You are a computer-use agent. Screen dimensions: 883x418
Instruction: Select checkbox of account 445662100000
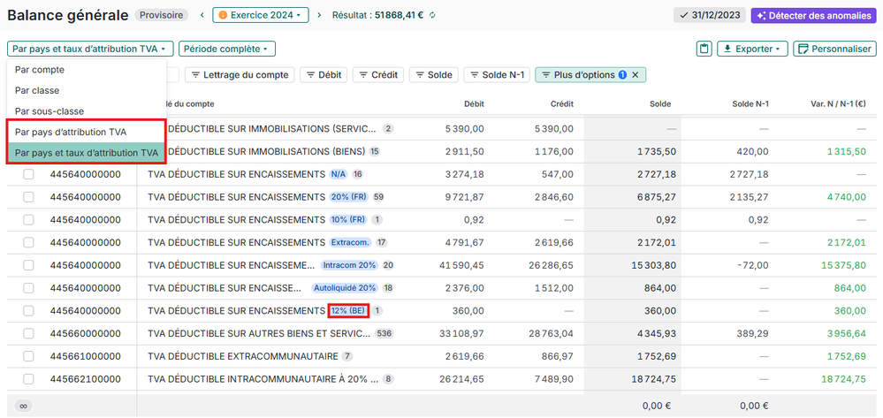[x=28, y=379]
